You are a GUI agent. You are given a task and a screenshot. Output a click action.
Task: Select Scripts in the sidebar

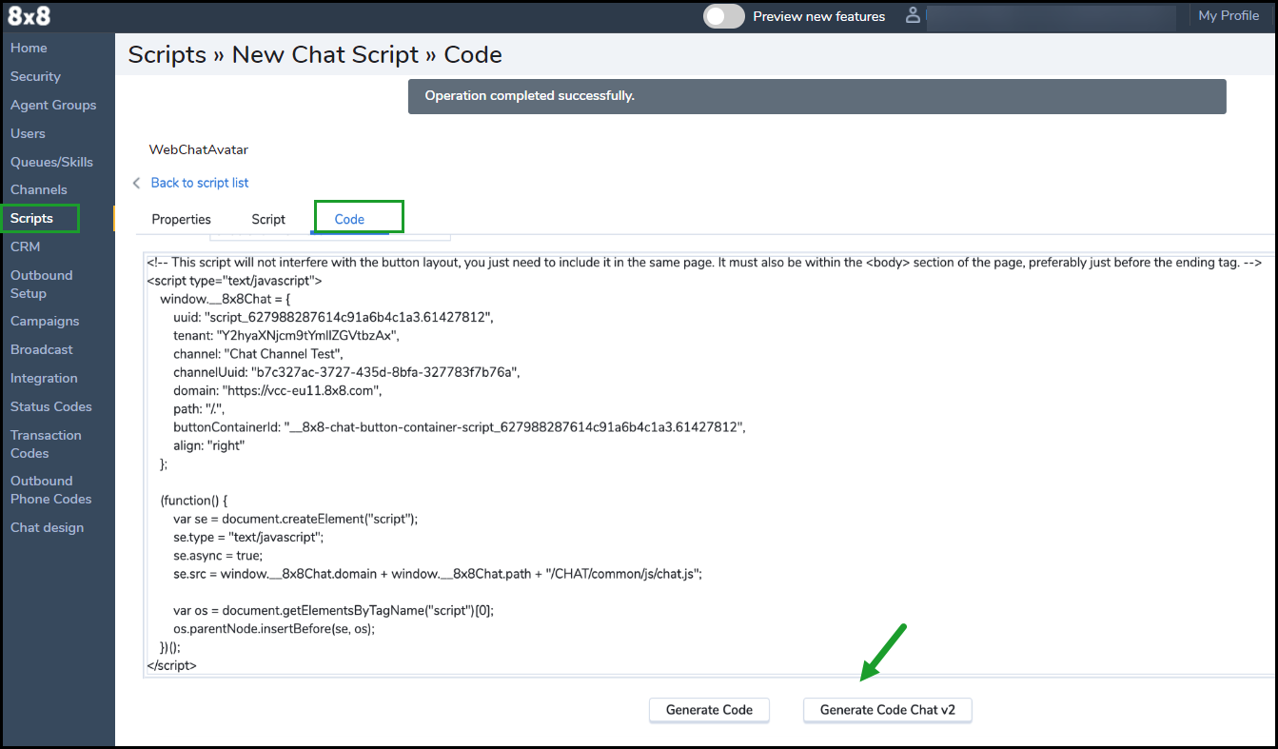coord(31,218)
